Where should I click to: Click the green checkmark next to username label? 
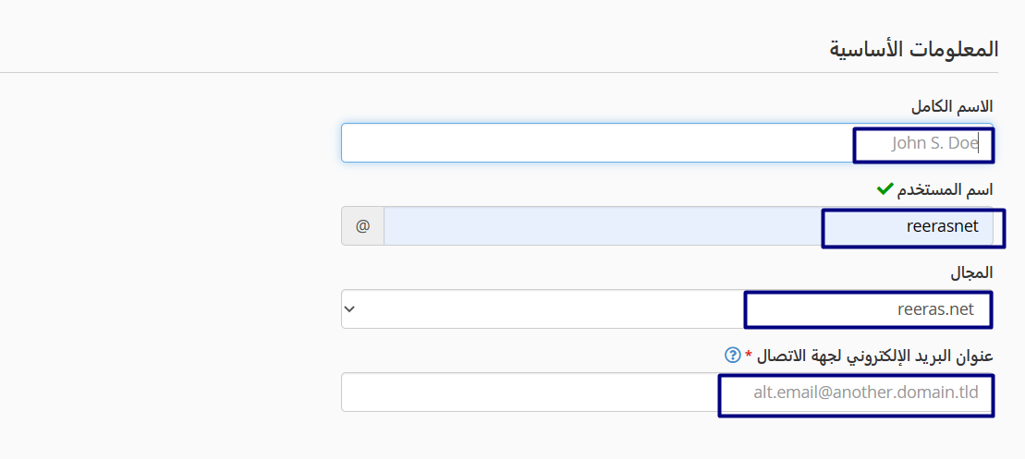pyautogui.click(x=884, y=189)
